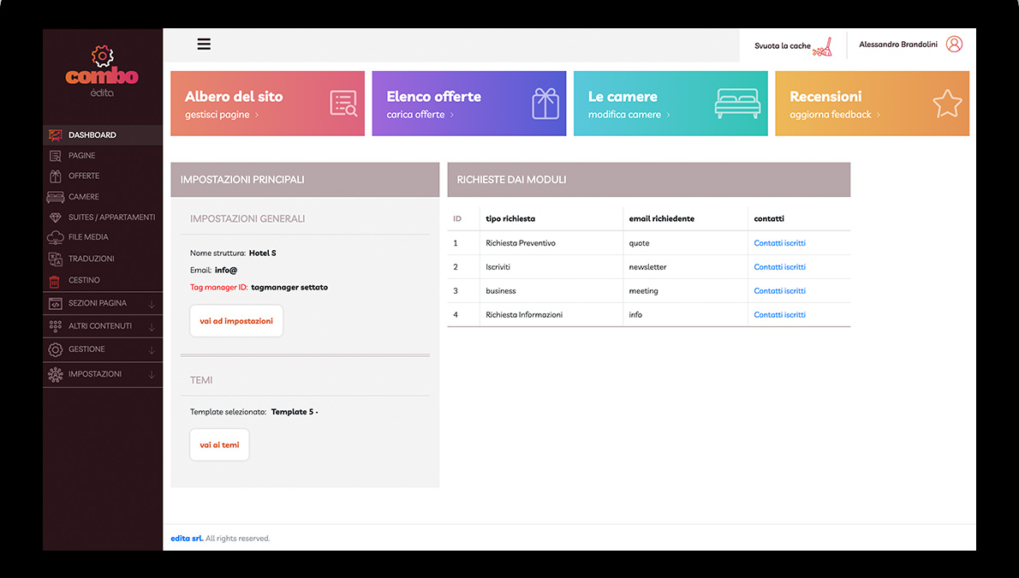Click the 'quote' email cell
This screenshot has height=578, width=1019.
(639, 243)
